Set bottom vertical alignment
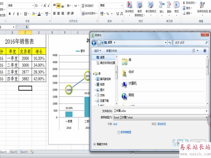 pos(63,6)
